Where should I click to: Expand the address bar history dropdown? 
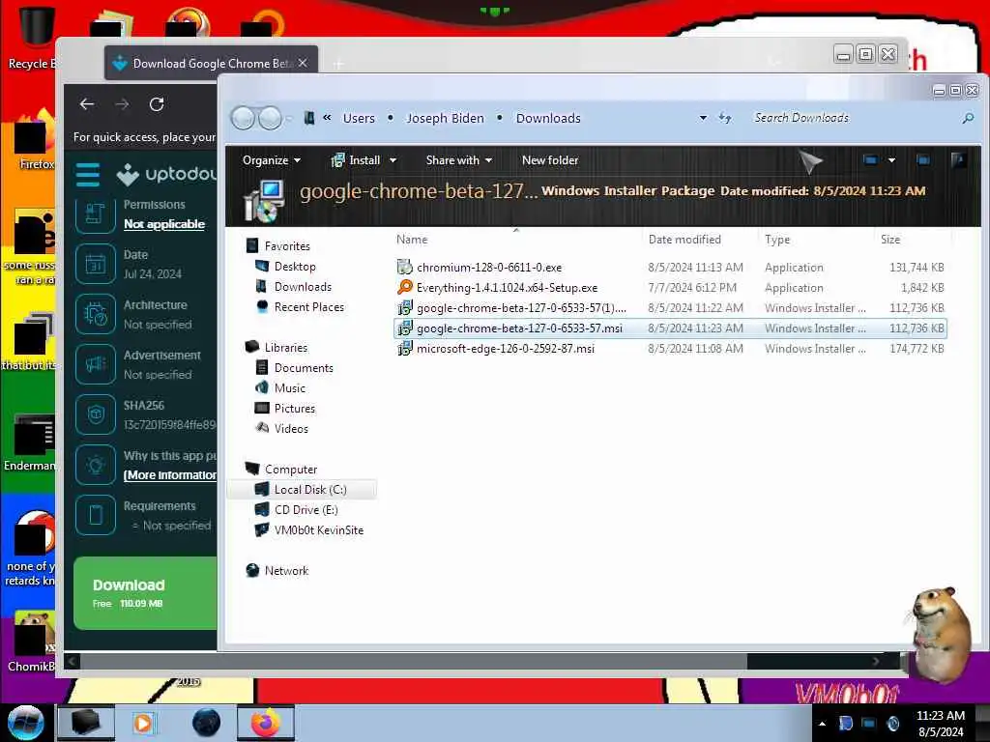pos(703,118)
